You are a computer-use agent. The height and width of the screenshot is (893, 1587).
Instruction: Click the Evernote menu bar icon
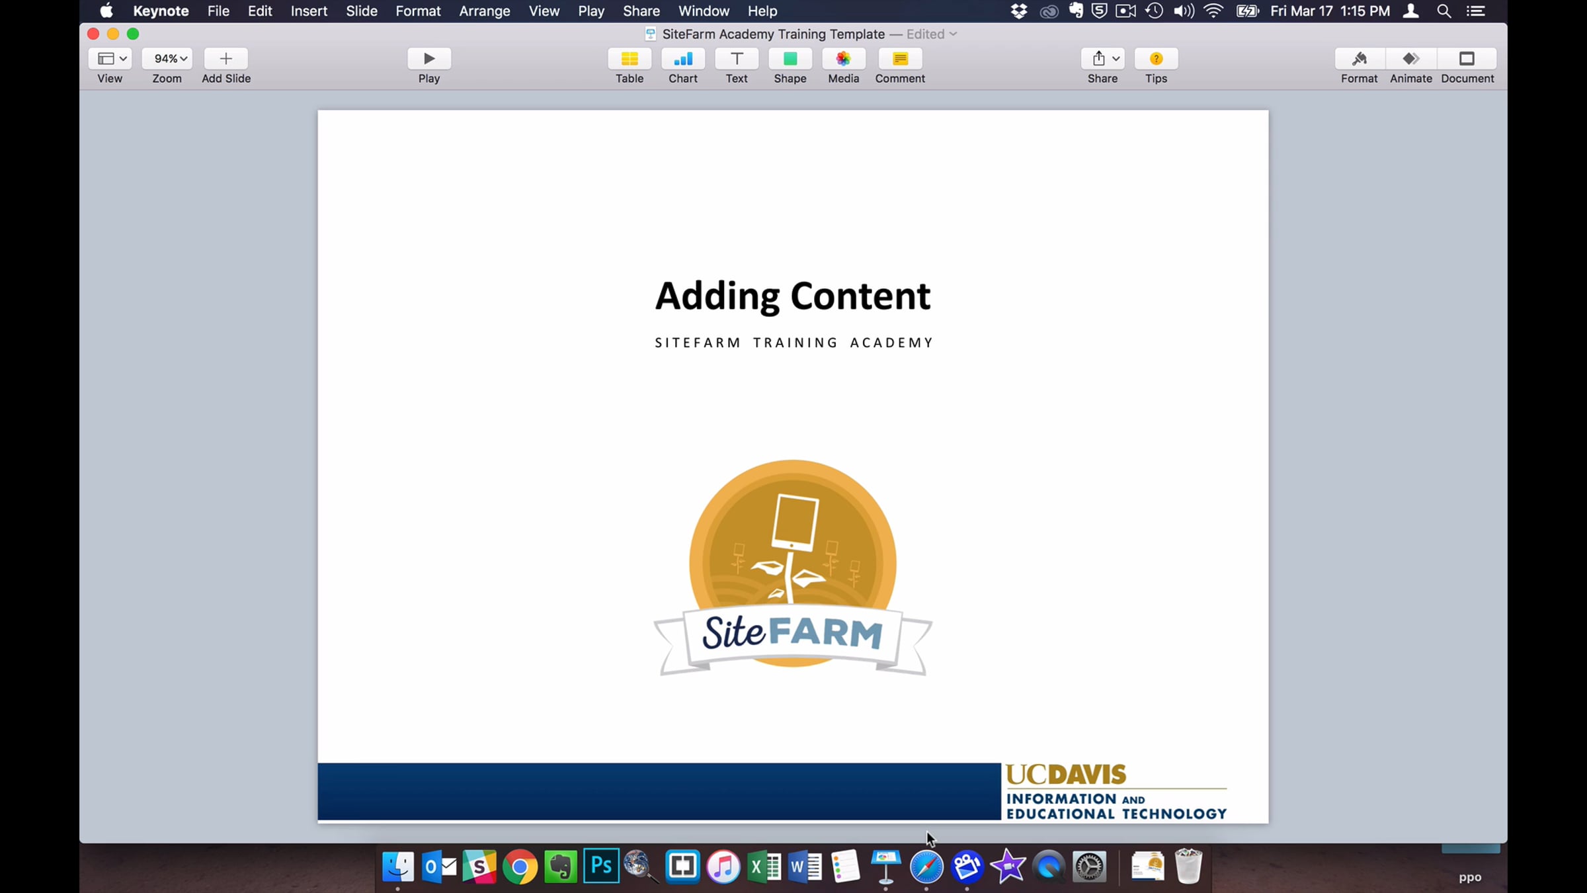(x=1076, y=11)
